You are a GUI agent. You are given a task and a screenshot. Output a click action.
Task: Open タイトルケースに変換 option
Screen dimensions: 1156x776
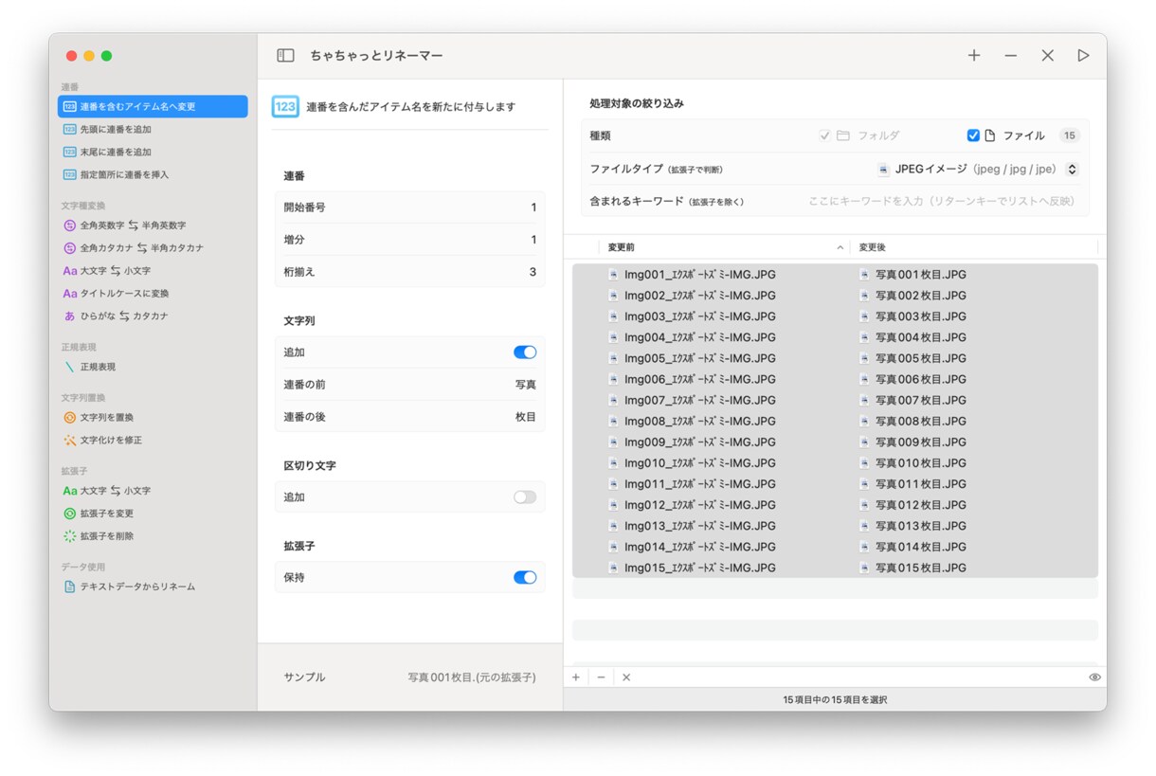point(153,294)
